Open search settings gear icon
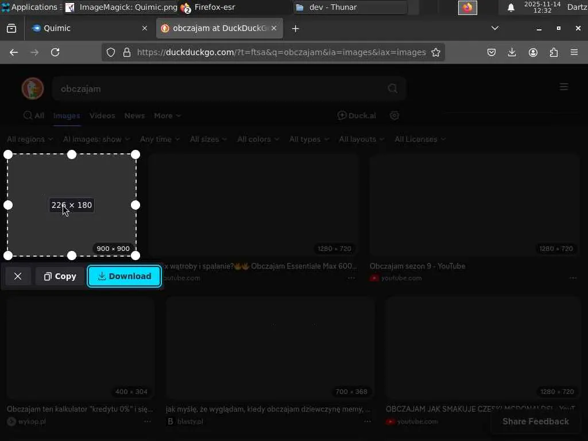The width and height of the screenshot is (588, 441). 394,116
